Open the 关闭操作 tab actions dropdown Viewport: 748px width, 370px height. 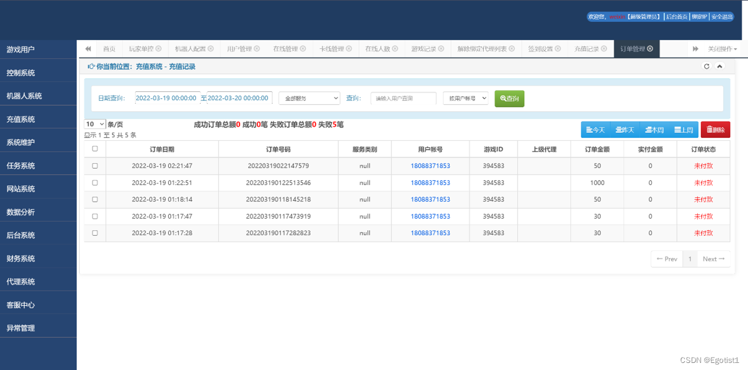[722, 49]
